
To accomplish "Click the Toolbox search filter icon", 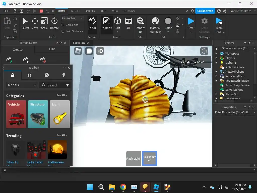I will (x=67, y=85).
